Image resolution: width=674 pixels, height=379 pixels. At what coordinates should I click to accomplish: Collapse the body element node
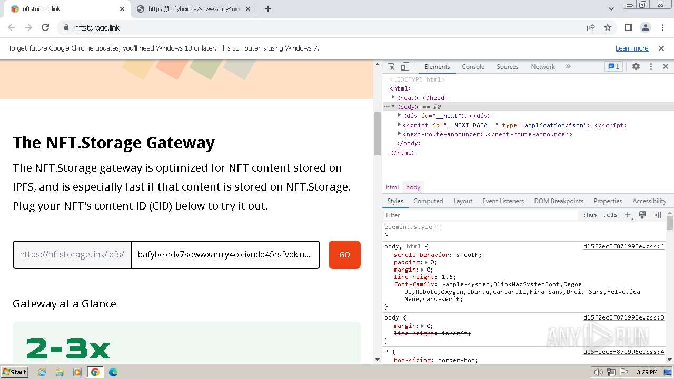point(393,106)
